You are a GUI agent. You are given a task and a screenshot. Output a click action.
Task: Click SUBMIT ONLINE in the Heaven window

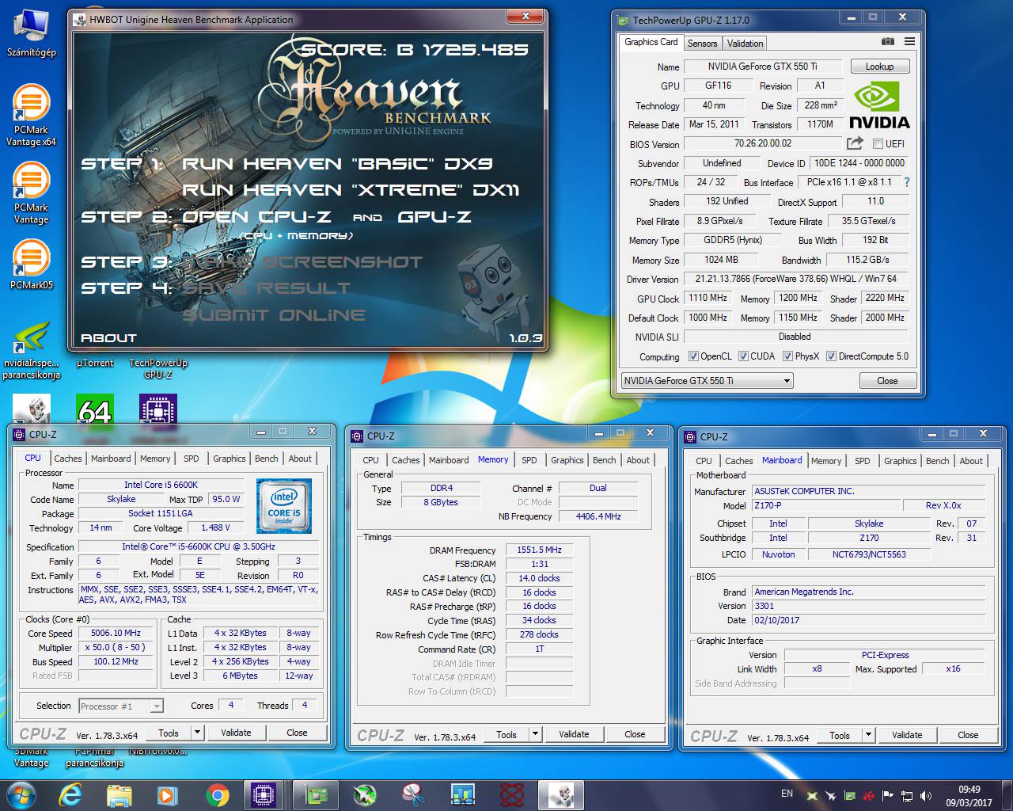click(x=274, y=315)
